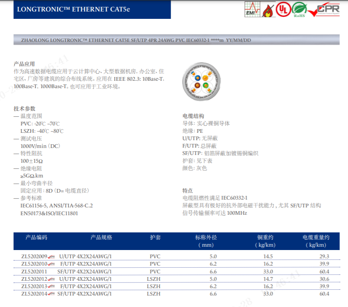This screenshot has width=348, height=307.
Task: Click the ZHAOLONG cable marking text bar
Action: (x=176, y=40)
